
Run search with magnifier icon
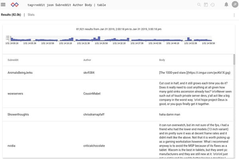click(x=199, y=5)
